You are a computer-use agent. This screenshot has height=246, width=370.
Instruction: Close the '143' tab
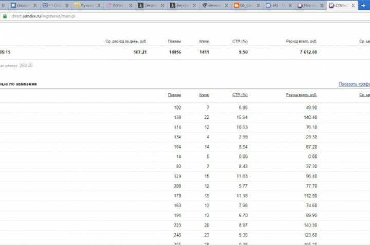pos(290,6)
